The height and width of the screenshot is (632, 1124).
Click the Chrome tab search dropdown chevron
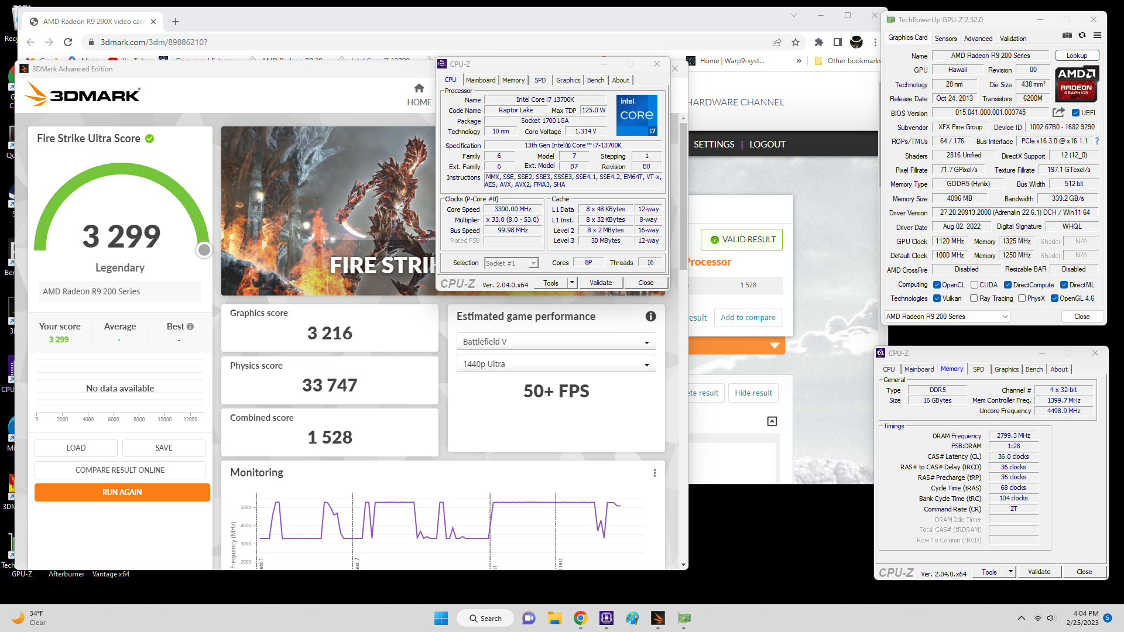tap(794, 15)
